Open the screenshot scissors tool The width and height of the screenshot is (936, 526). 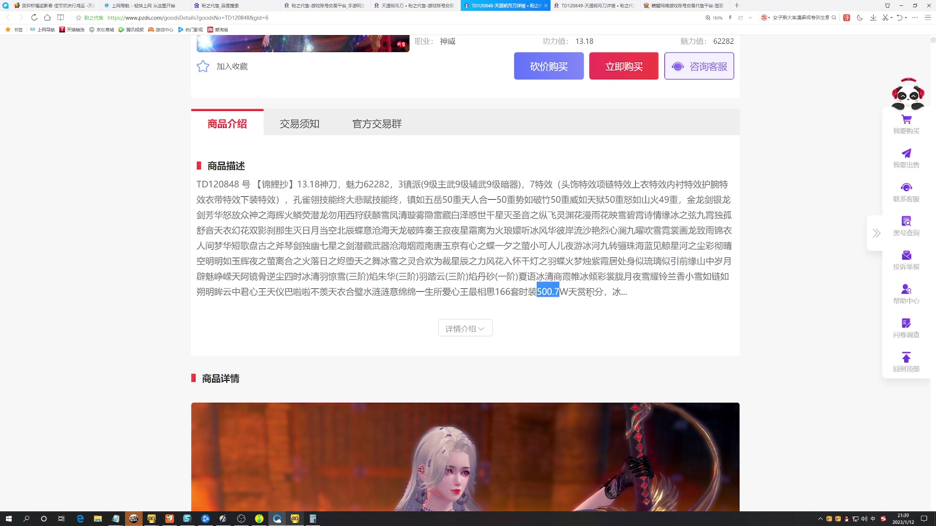884,18
